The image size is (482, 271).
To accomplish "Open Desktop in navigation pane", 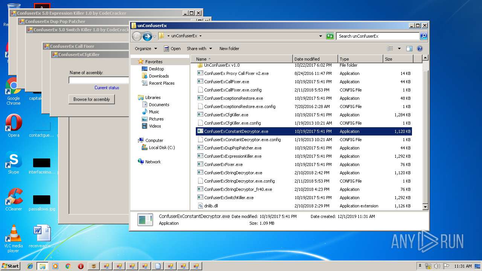I will (156, 69).
